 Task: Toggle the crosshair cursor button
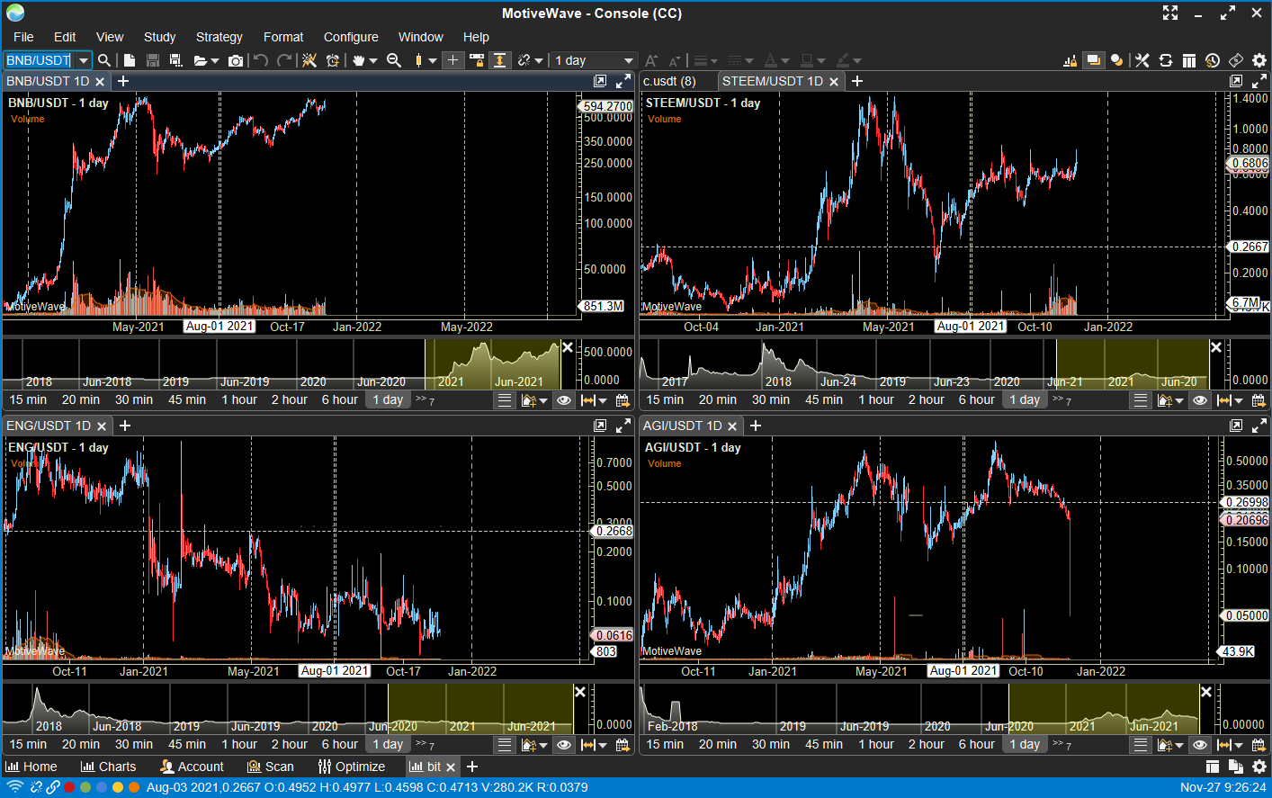453,60
